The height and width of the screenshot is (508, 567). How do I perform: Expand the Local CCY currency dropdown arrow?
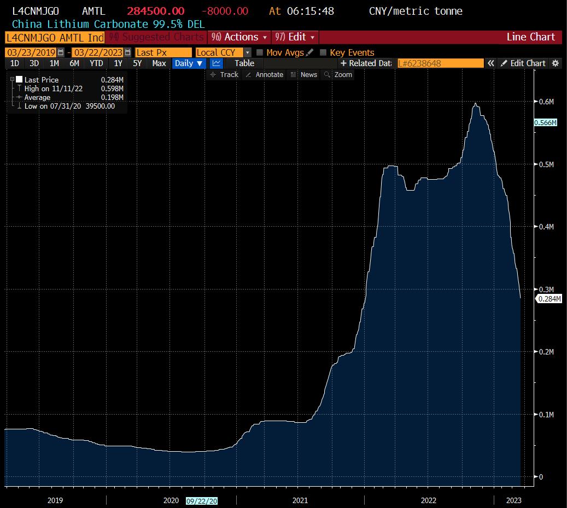point(248,52)
